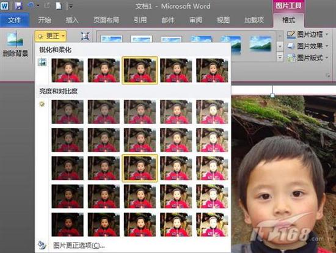Image resolution: width=336 pixels, height=253 pixels.
Task: Apply brightest highest-contrast preset at bottom-right
Action: point(212,225)
